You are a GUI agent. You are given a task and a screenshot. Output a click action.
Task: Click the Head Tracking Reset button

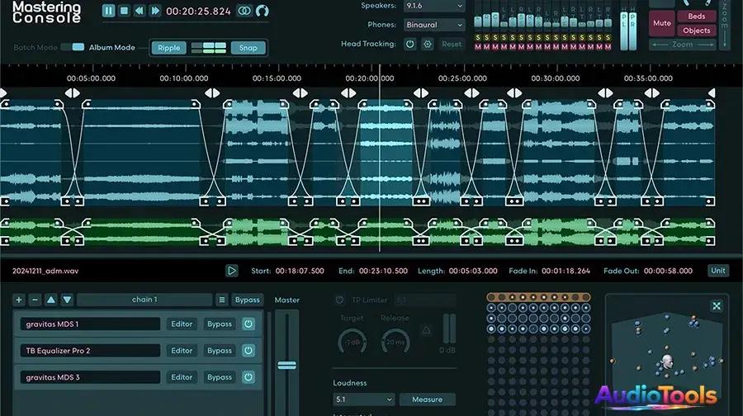(x=451, y=44)
